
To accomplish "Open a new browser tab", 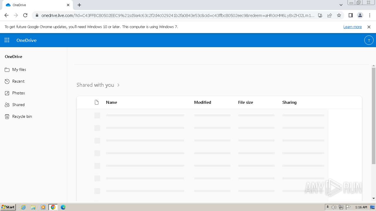I will [x=79, y=5].
